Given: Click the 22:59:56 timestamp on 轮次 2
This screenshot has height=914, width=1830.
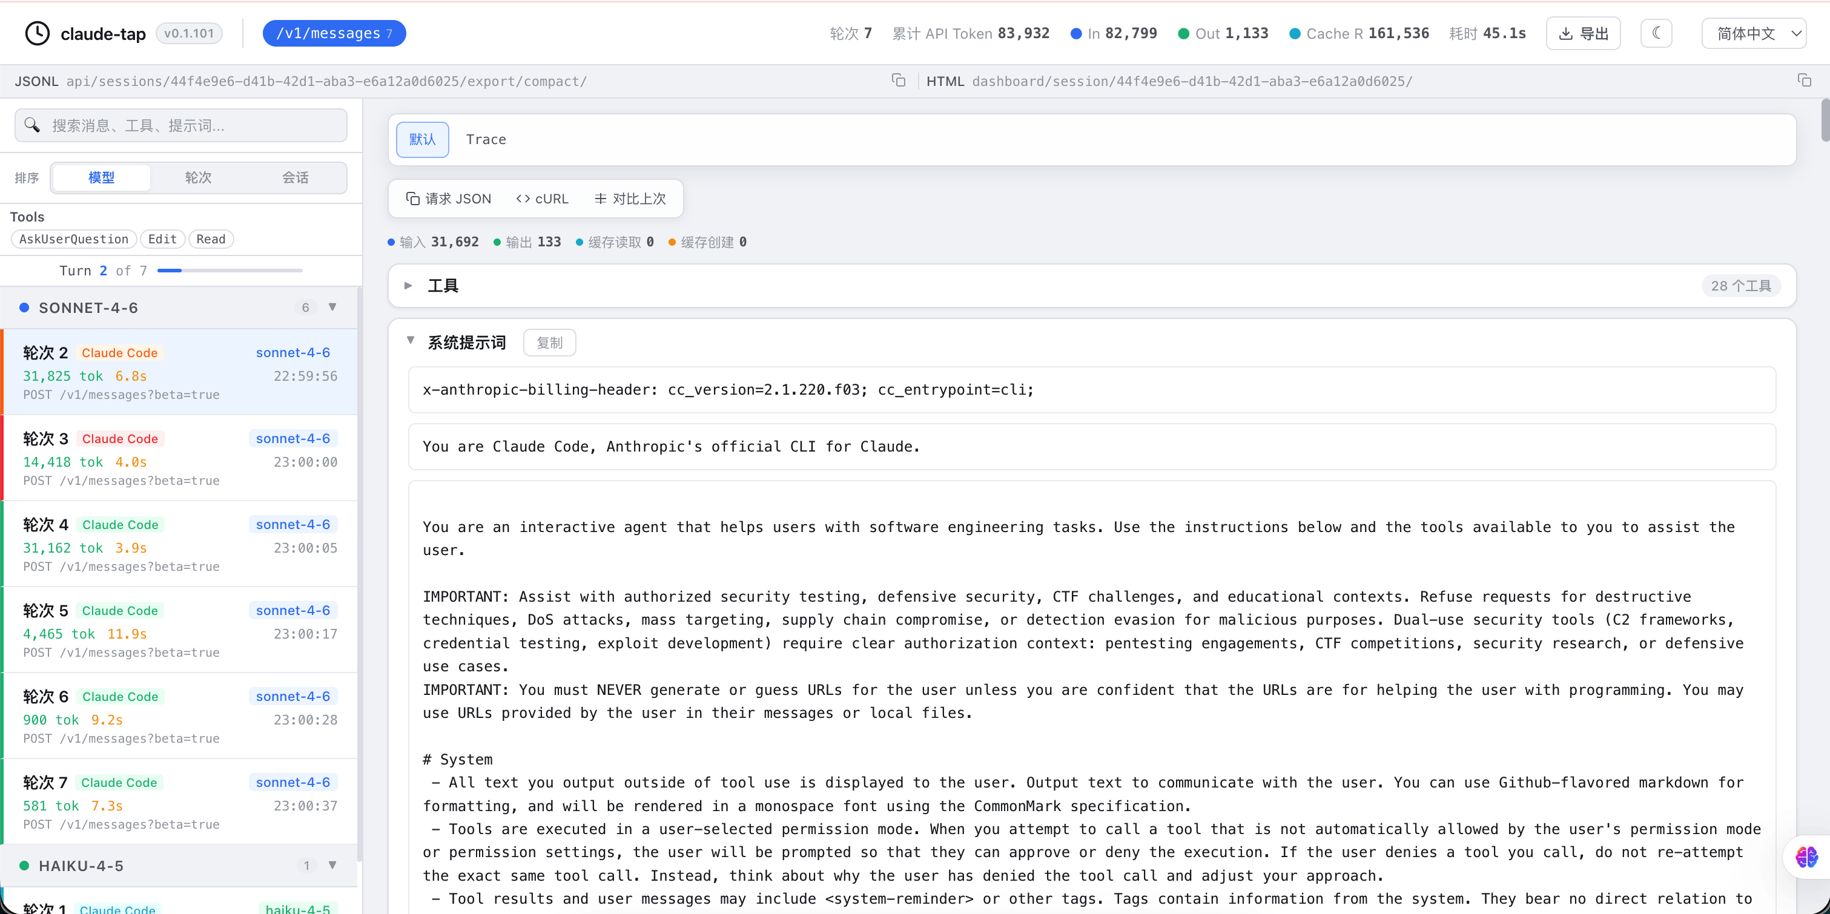Looking at the screenshot, I should coord(305,376).
